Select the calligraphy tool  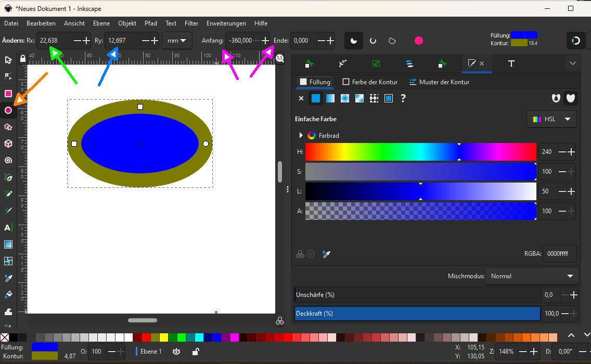point(8,211)
